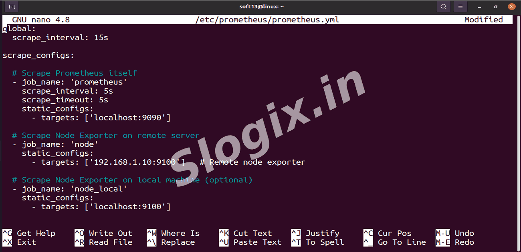Close the terminal window

tap(511, 6)
